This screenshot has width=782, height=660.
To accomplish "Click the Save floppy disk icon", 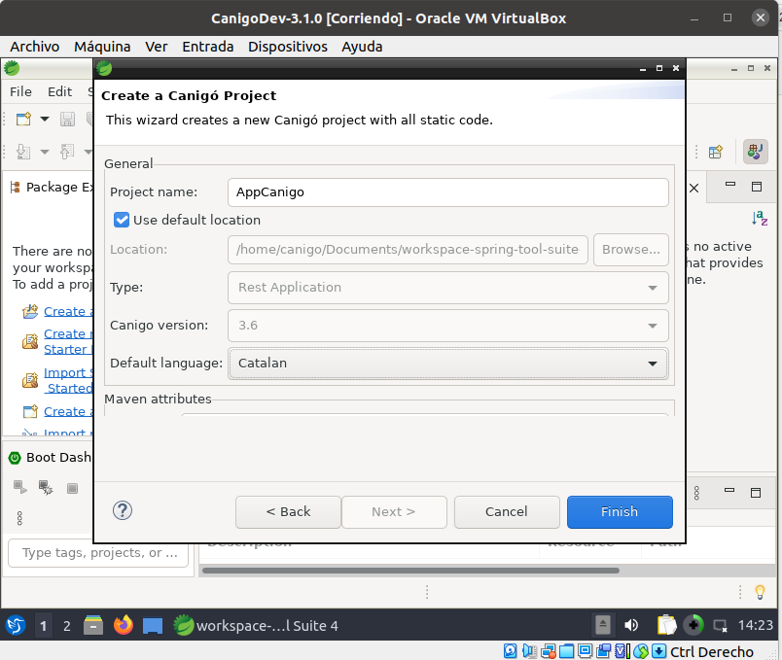I will tap(67, 120).
